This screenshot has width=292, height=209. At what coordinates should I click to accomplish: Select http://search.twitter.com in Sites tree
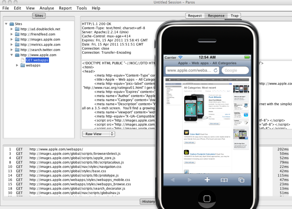tap(40, 50)
